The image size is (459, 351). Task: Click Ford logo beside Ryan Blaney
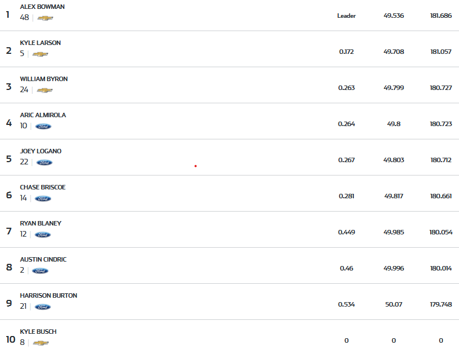[43, 235]
